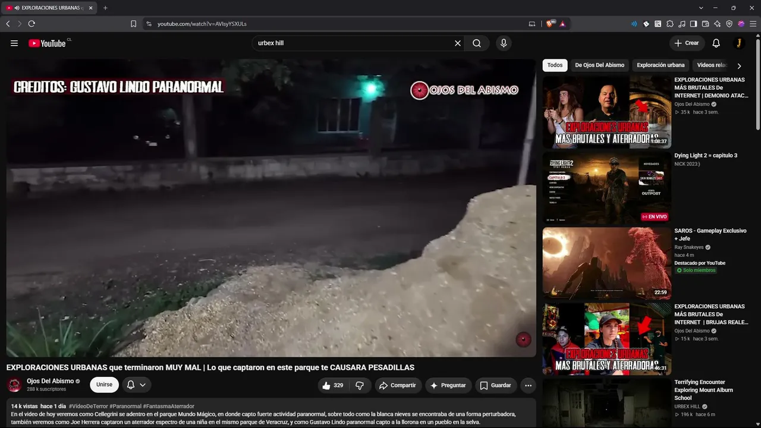The height and width of the screenshot is (428, 761).
Task: Open the BRUJAS REALE... video thumbnail
Action: 606,339
